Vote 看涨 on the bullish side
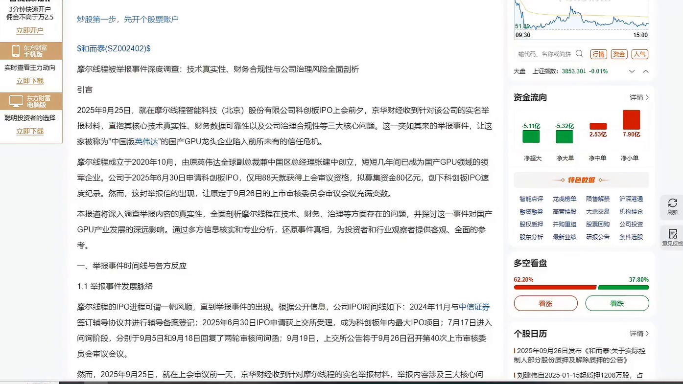The image size is (683, 384). (545, 303)
